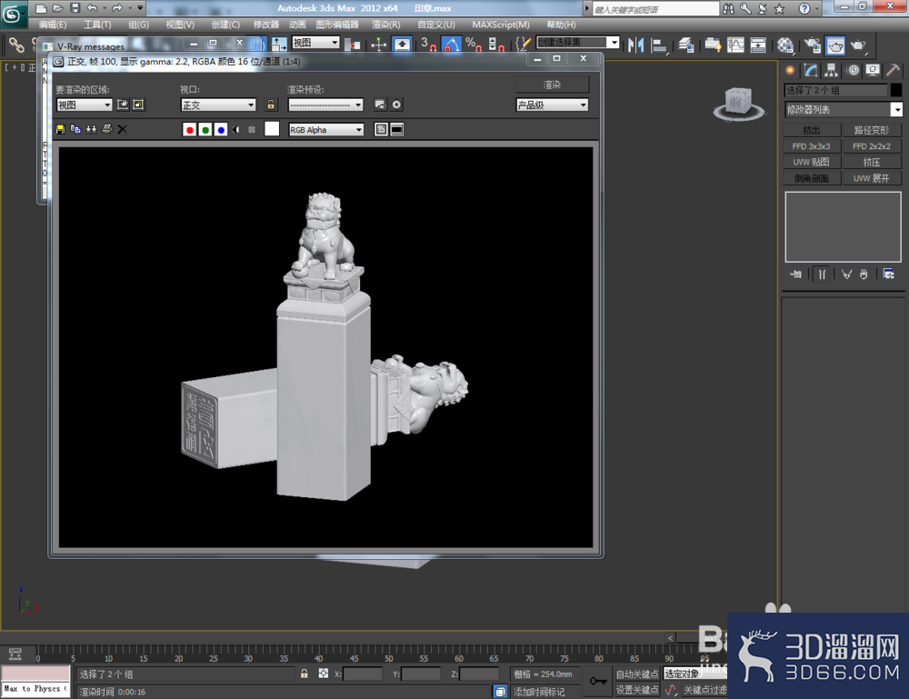The height and width of the screenshot is (699, 909).
Task: Clear the render with the X icon
Action: pyautogui.click(x=123, y=129)
